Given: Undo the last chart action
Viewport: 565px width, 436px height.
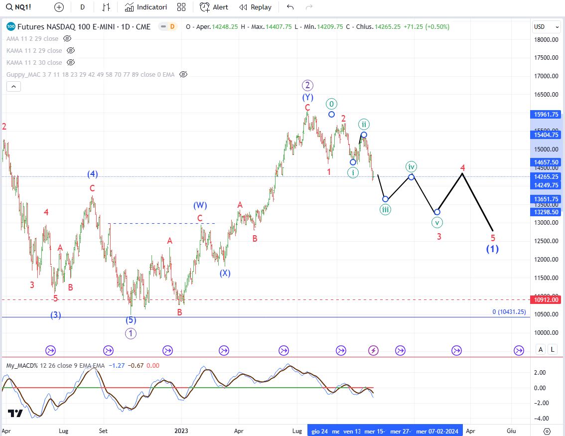Looking at the screenshot, I should point(290,7).
